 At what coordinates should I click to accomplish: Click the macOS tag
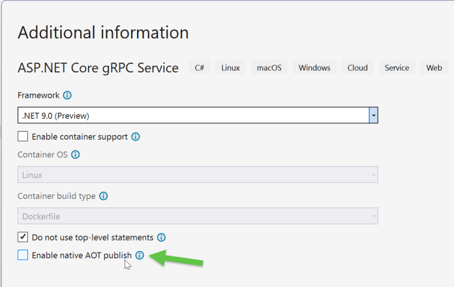tap(269, 67)
